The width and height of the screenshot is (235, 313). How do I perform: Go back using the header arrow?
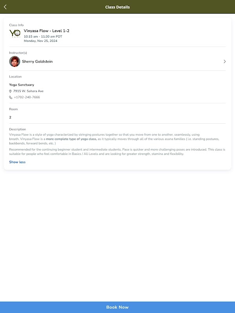tap(5, 7)
